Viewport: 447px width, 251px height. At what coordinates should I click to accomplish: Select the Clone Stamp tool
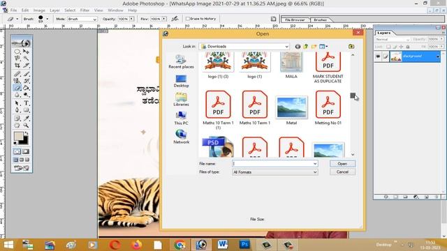(17, 81)
